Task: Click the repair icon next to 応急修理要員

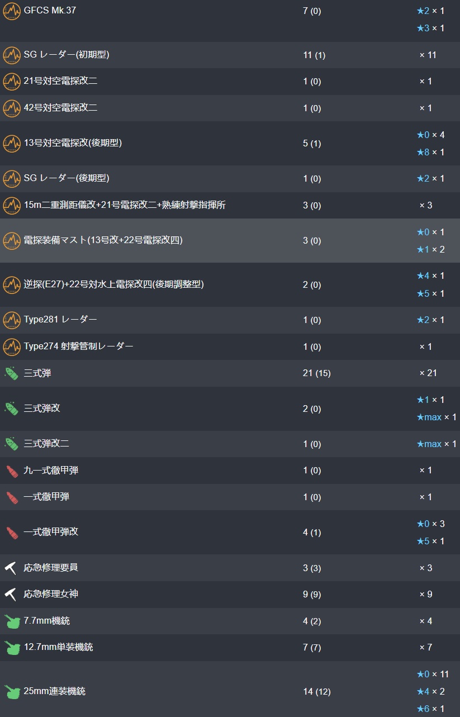Action: tap(11, 568)
